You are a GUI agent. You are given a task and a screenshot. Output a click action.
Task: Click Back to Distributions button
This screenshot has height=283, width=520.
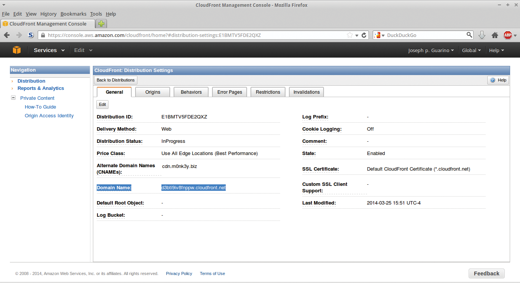[x=116, y=80]
